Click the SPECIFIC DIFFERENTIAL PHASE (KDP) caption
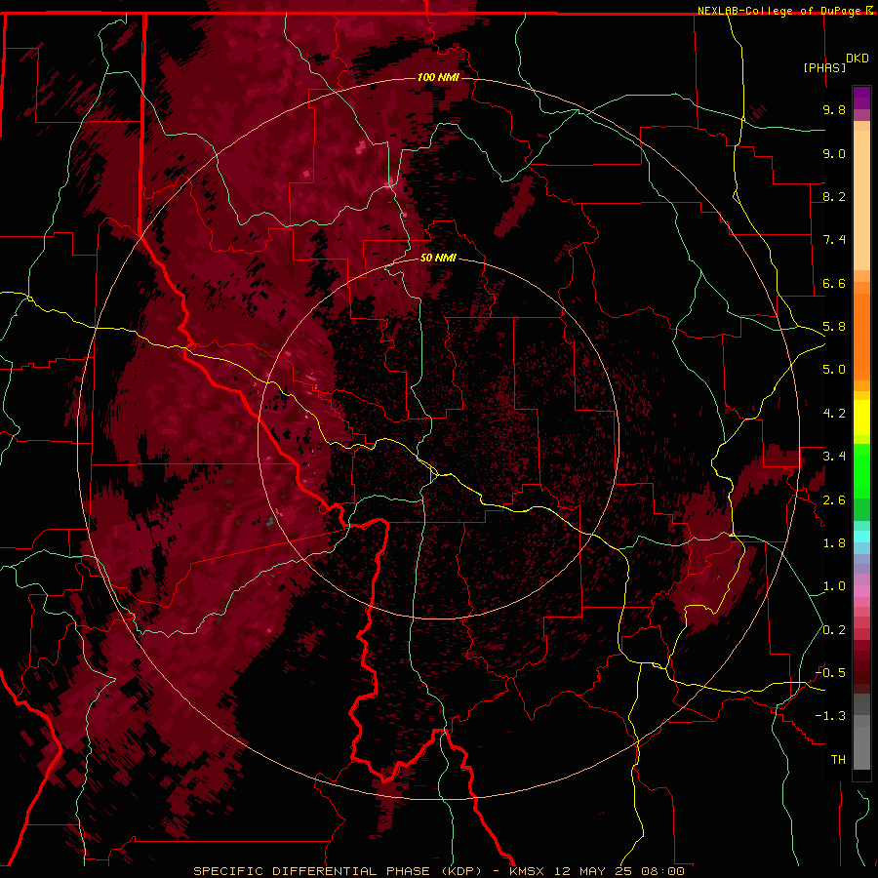This screenshot has height=878, width=878. 338,871
